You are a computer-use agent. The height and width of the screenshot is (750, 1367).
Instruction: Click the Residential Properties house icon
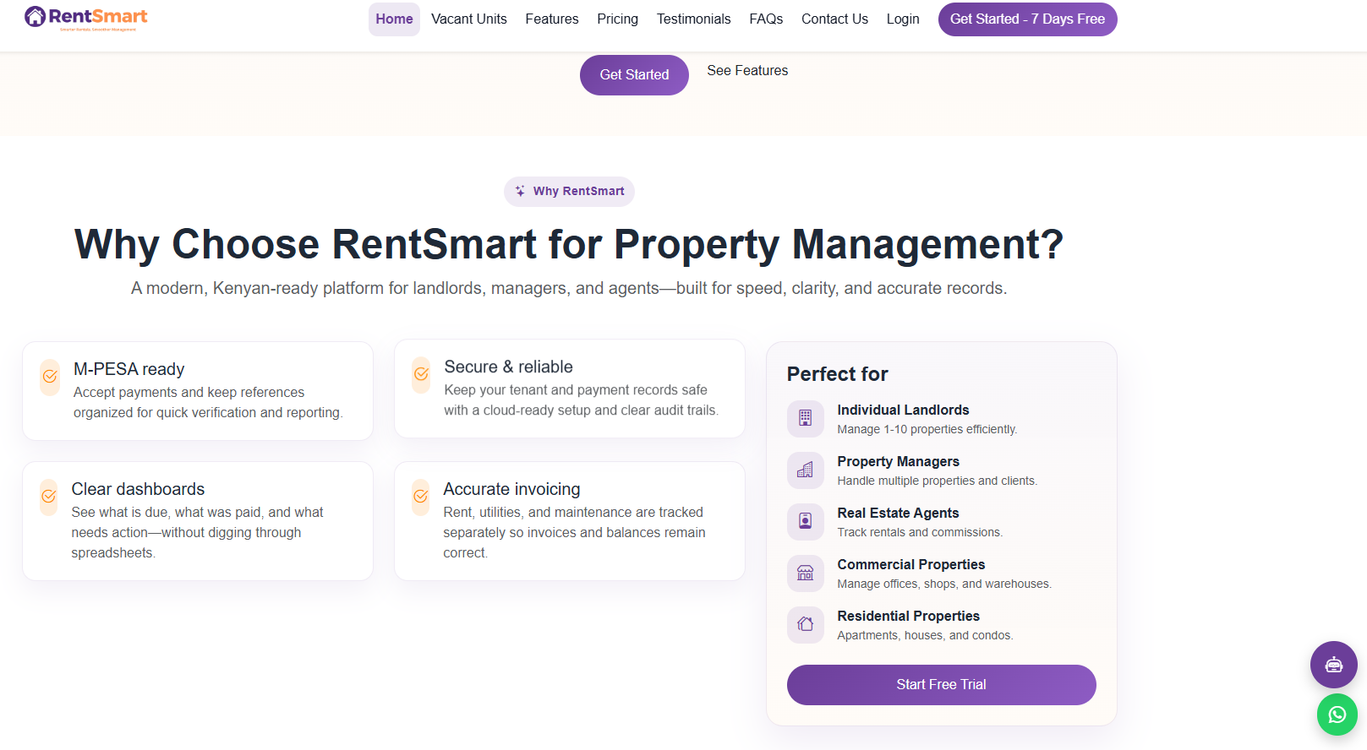(x=805, y=624)
